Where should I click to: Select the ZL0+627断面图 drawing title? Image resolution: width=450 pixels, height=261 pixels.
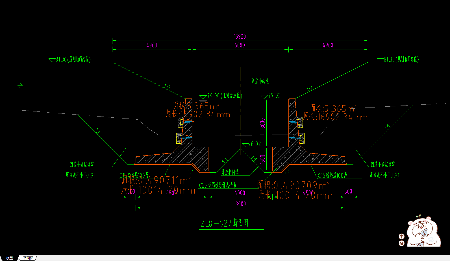225,223
